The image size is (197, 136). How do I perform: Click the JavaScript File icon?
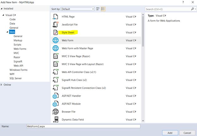tap(56, 25)
